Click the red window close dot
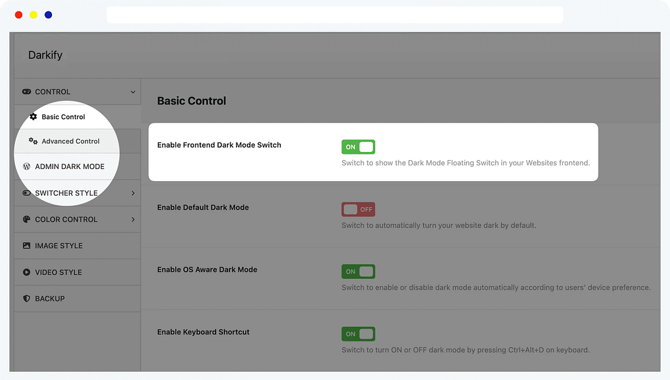Viewport: 670px width, 380px height. coord(19,15)
